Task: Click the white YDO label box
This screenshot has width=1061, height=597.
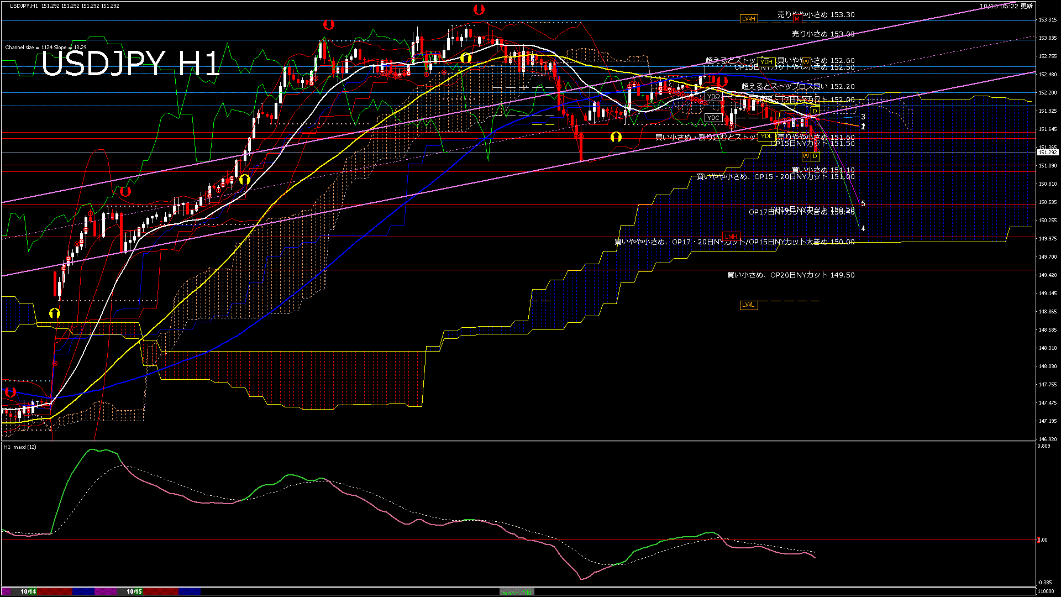Action: (x=713, y=97)
